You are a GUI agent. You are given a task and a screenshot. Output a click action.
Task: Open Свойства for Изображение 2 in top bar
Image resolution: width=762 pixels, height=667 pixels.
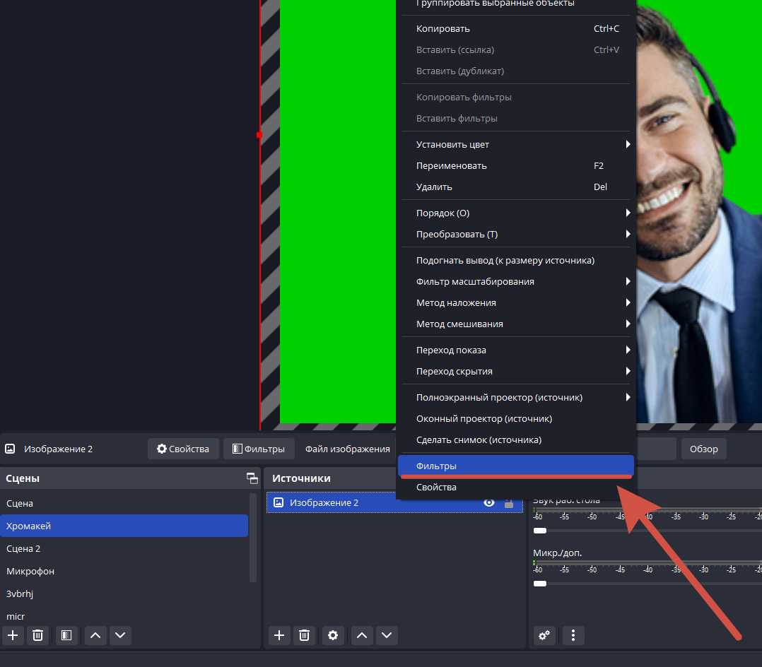(x=183, y=448)
